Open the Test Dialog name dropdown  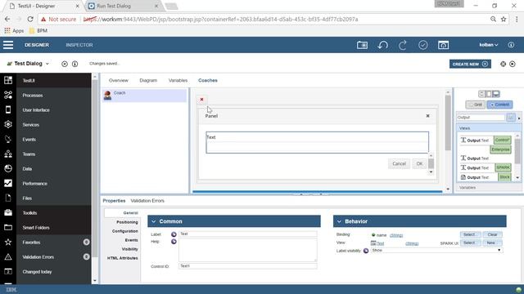pyautogui.click(x=47, y=64)
